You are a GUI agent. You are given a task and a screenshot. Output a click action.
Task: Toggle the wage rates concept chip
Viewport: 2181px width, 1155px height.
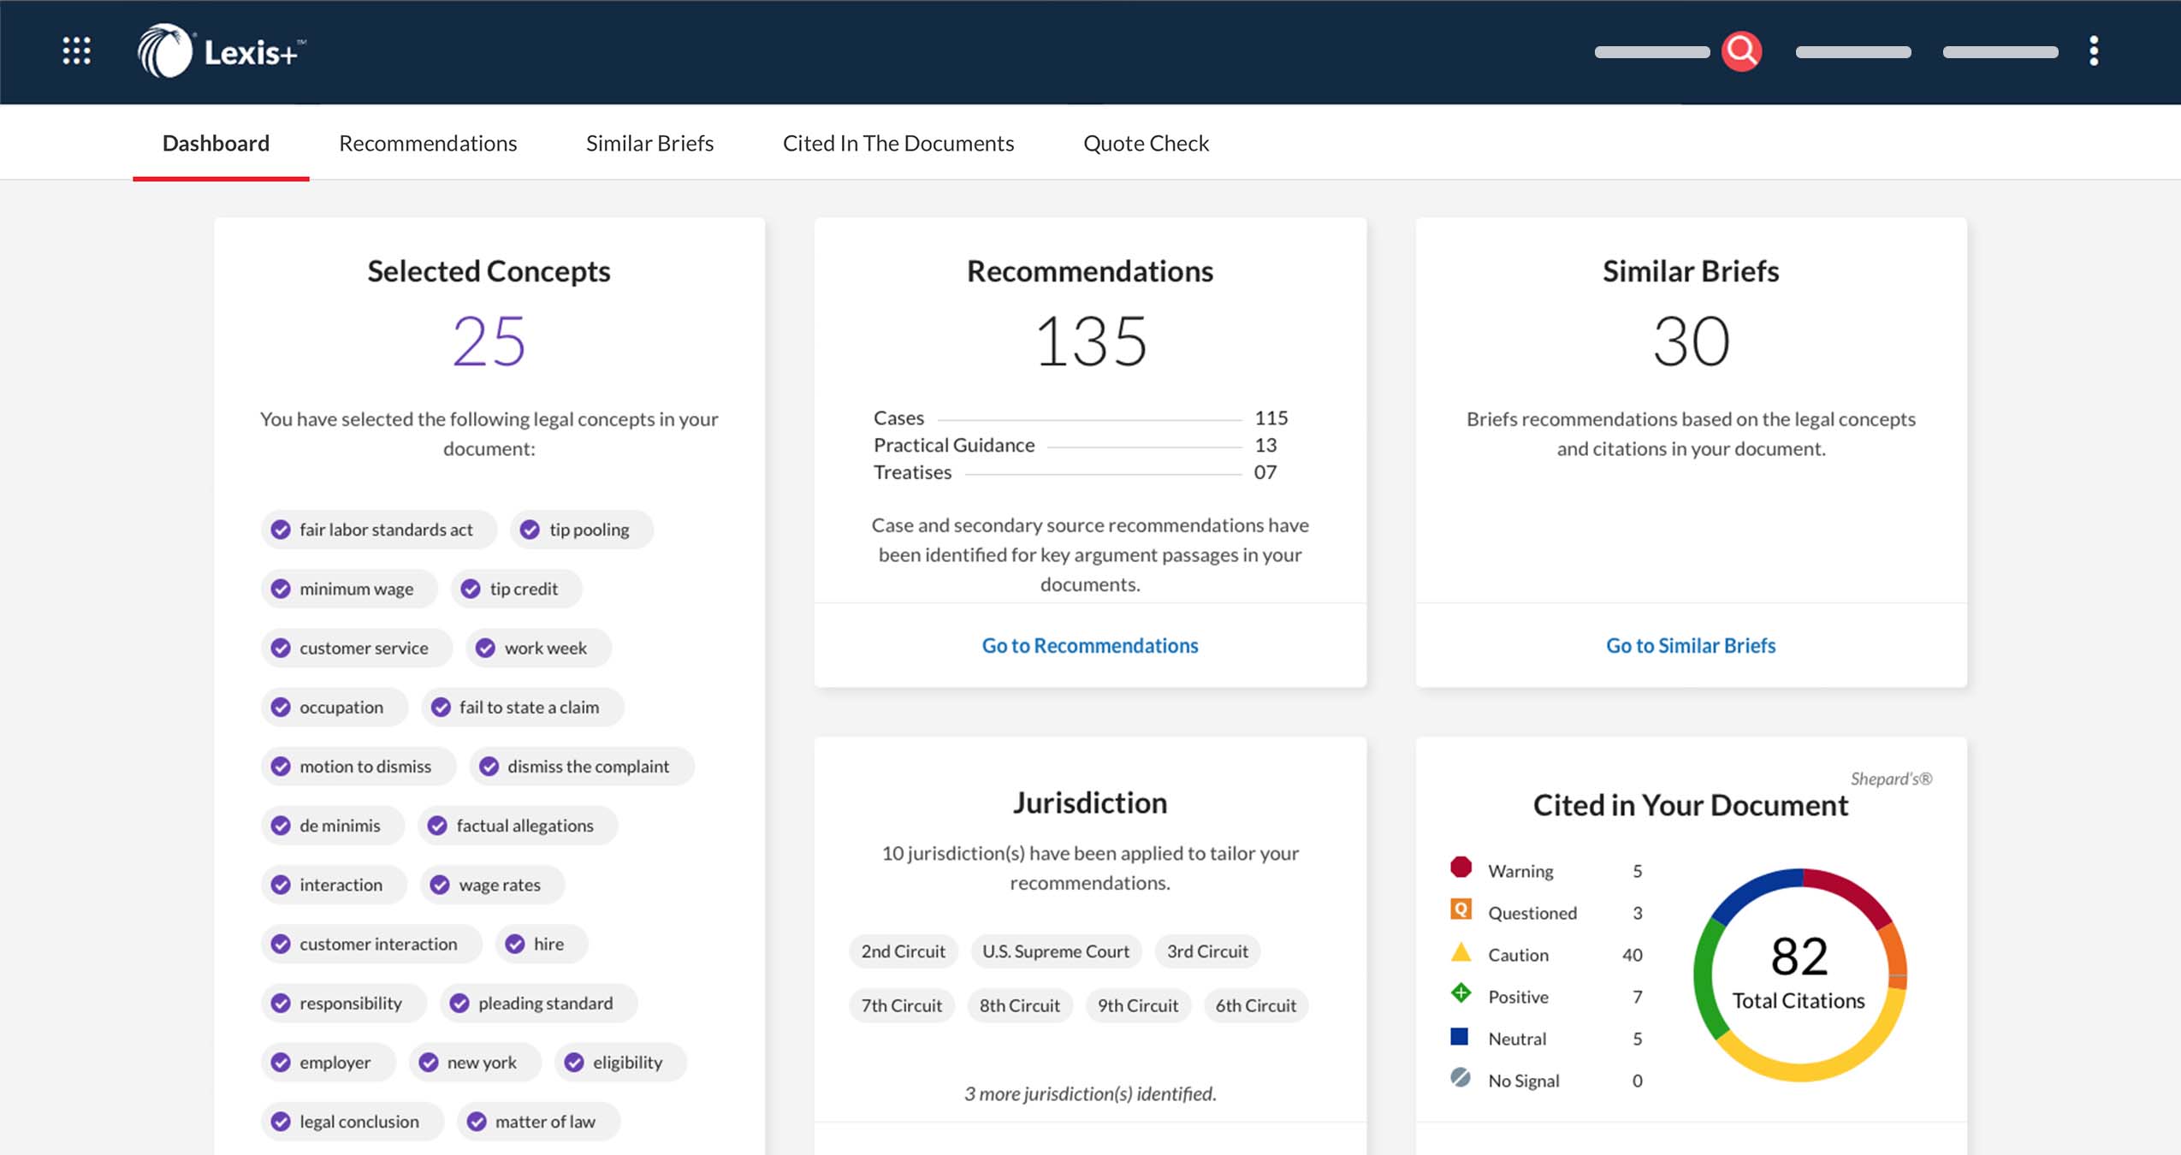coord(493,884)
